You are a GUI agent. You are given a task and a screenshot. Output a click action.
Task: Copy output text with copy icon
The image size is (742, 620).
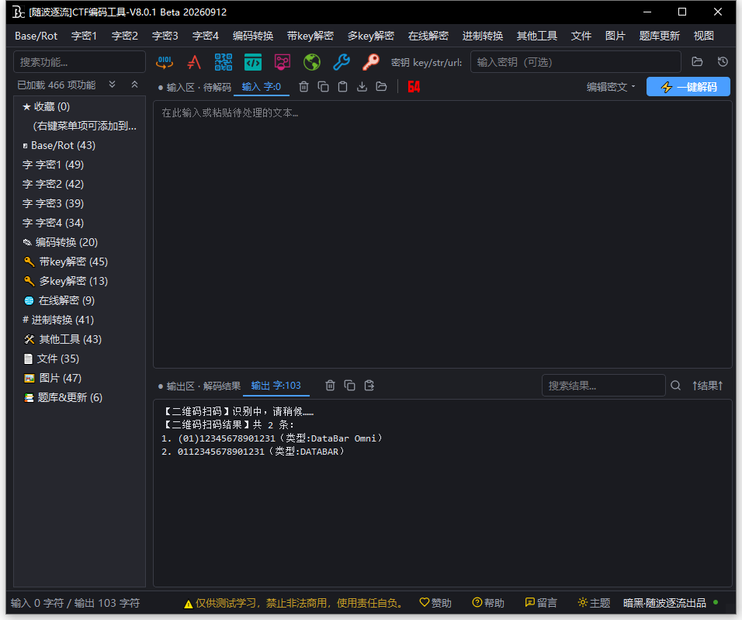(x=350, y=386)
